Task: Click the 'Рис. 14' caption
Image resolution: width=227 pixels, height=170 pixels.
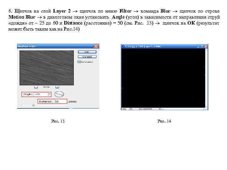Action: pyautogui.click(x=164, y=121)
